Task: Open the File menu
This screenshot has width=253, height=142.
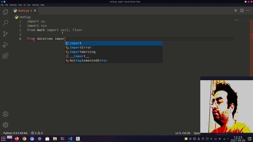Action: coord(2,5)
